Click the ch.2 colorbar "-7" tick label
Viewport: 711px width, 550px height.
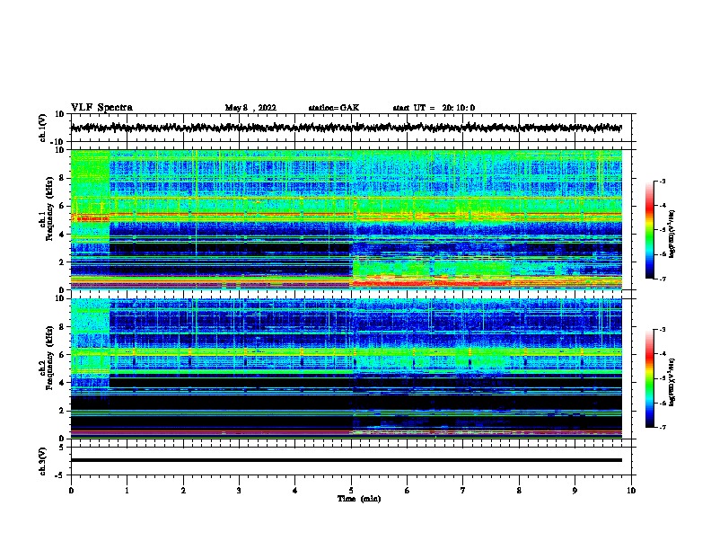[662, 427]
